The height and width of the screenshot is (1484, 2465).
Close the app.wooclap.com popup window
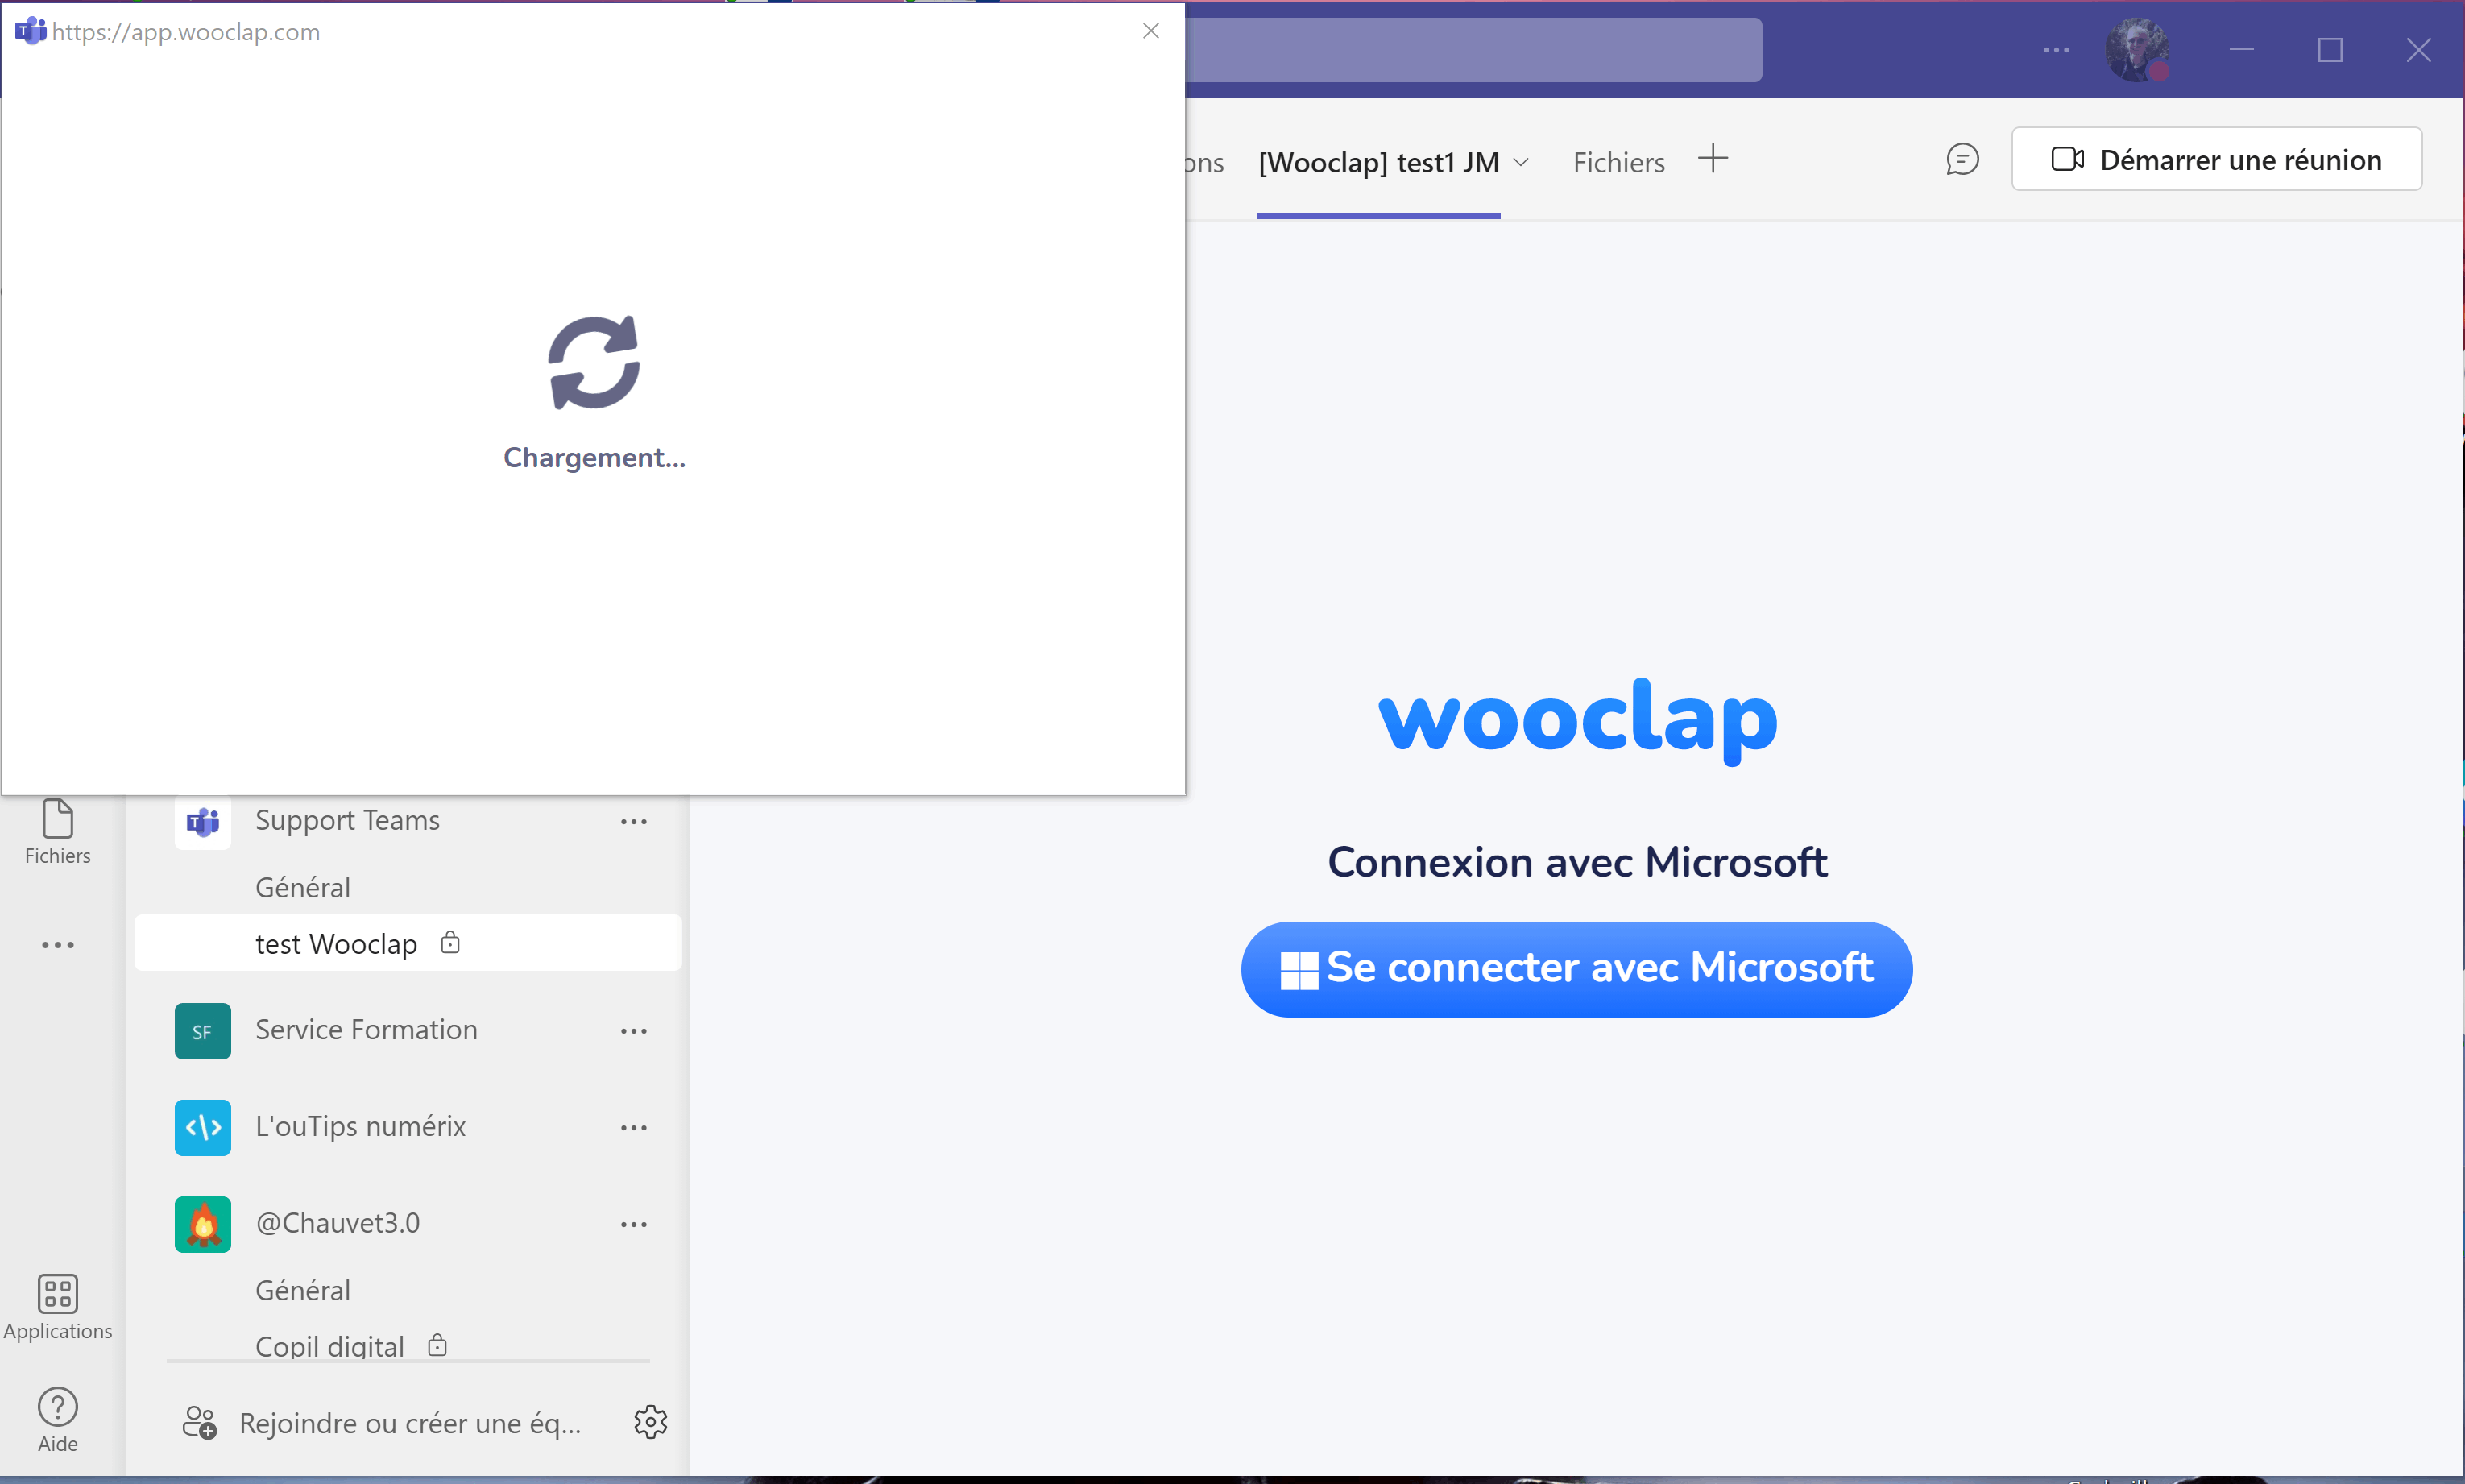(1150, 31)
